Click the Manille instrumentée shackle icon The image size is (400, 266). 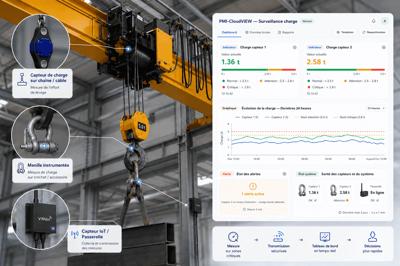tap(21, 168)
